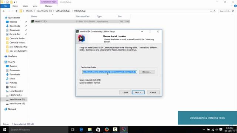The height and width of the screenshot is (133, 237).
Task: Open Browse to choose install folder
Action: click(147, 72)
